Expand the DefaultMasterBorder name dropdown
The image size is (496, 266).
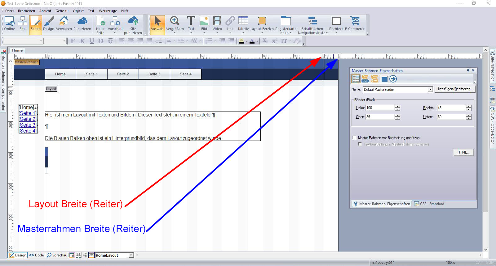[x=430, y=90]
